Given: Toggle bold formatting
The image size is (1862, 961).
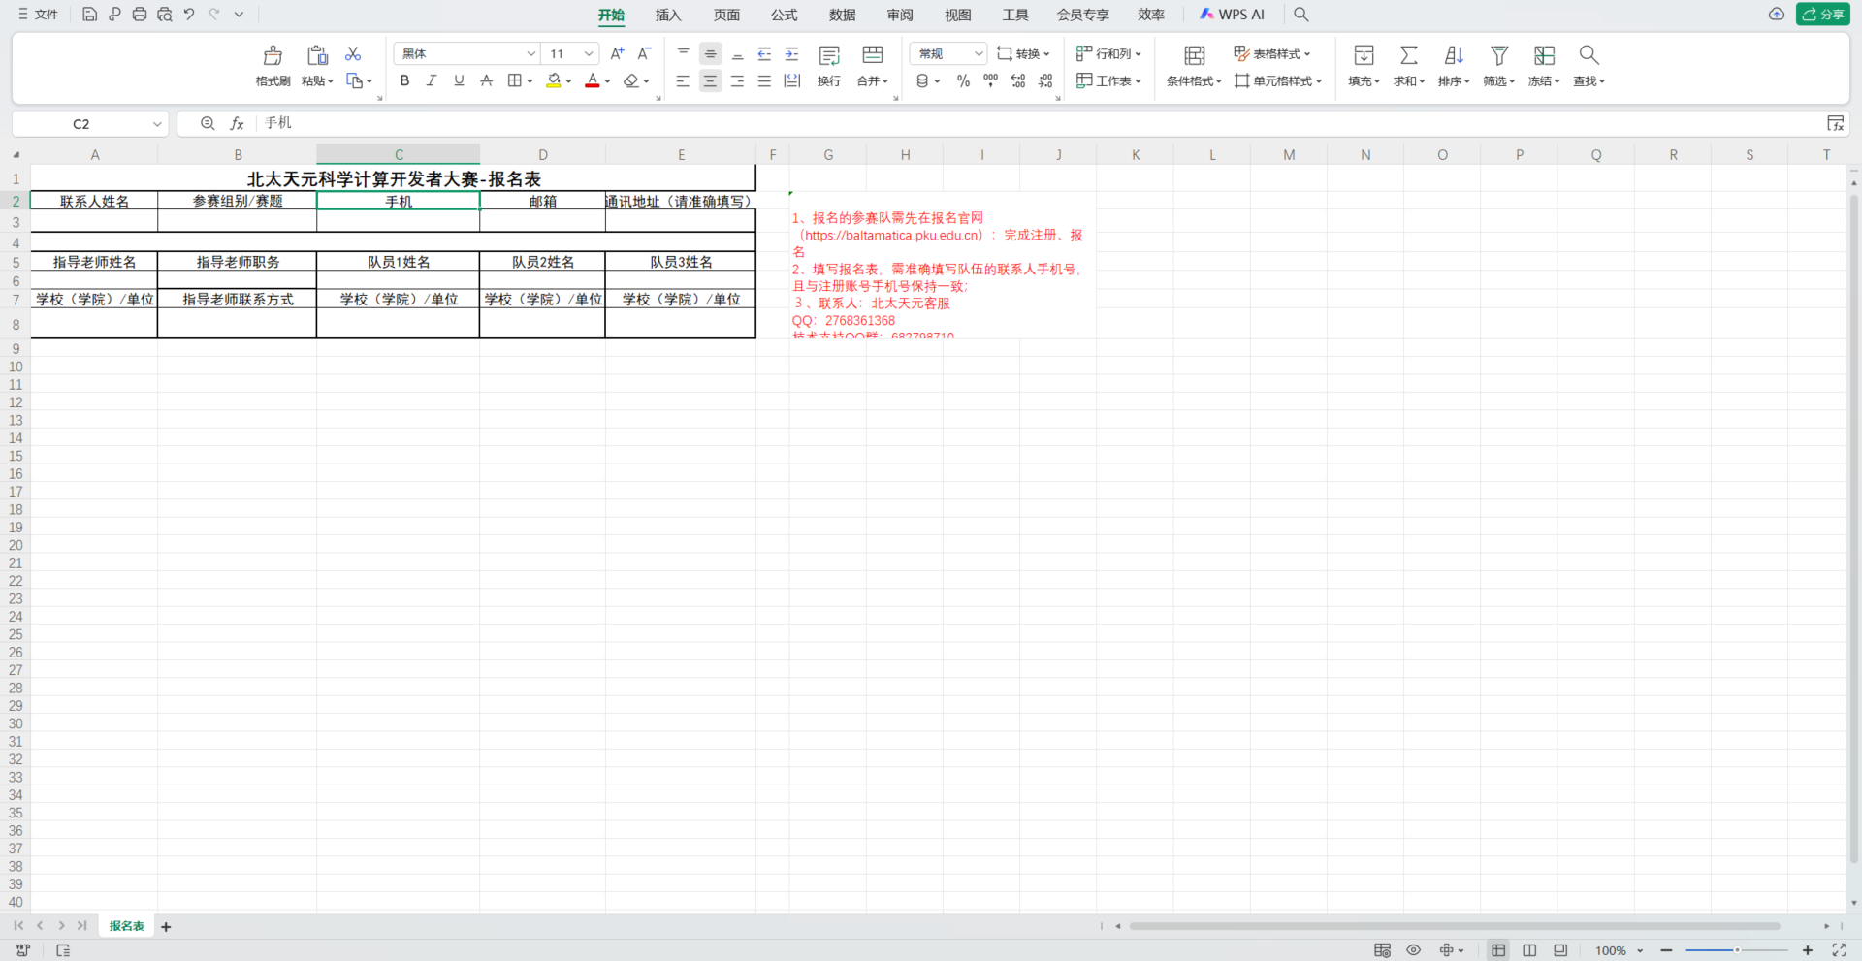Looking at the screenshot, I should tap(404, 81).
